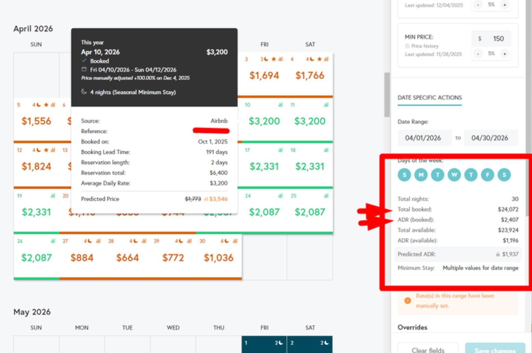The height and width of the screenshot is (353, 532).
Task: Toggle Friday day-of-week circle
Action: (x=487, y=175)
